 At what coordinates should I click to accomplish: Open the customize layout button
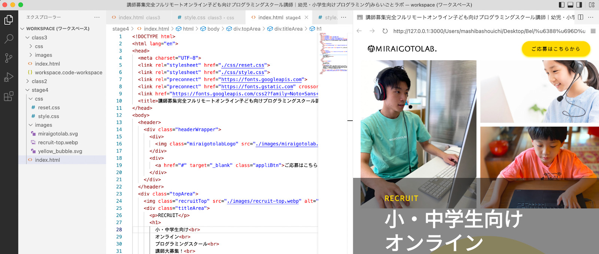592,5
